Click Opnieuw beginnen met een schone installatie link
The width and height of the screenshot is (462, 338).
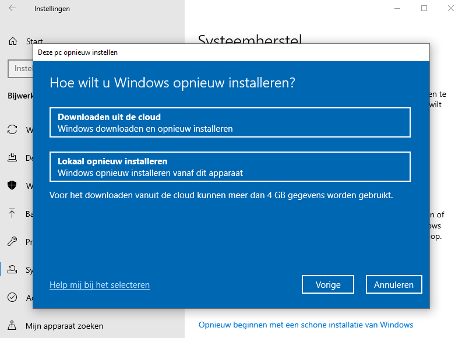pyautogui.click(x=306, y=325)
